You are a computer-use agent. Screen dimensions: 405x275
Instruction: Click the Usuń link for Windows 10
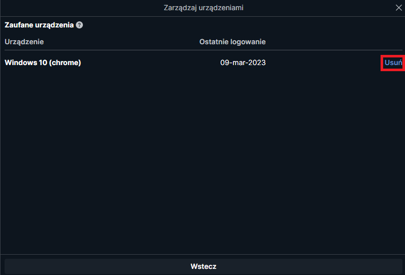pyautogui.click(x=393, y=63)
